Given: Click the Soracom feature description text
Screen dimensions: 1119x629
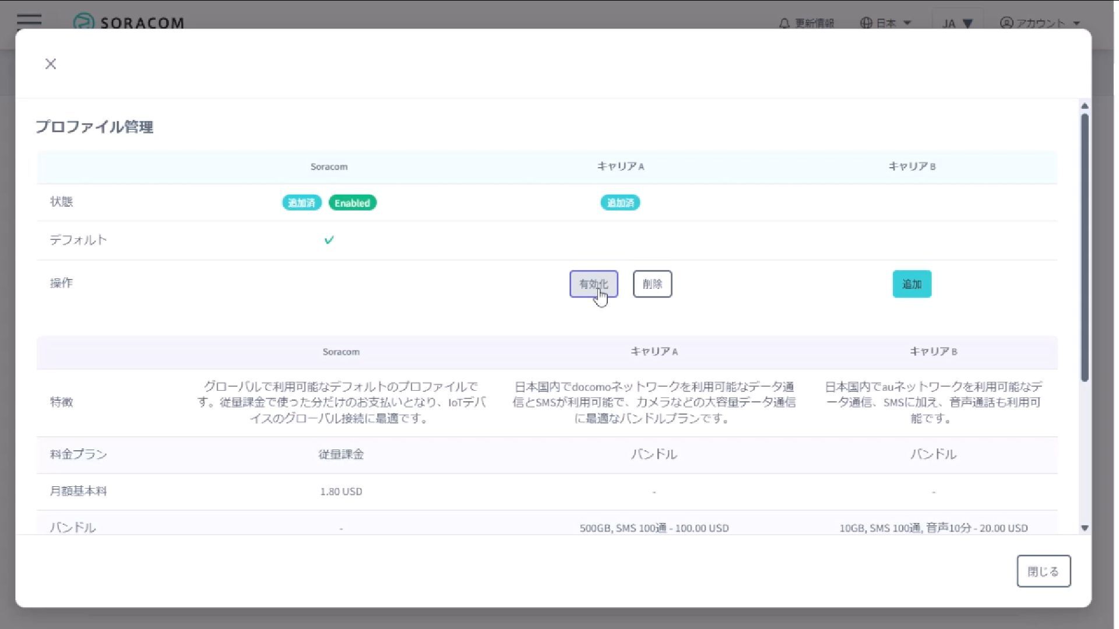Looking at the screenshot, I should (x=341, y=402).
